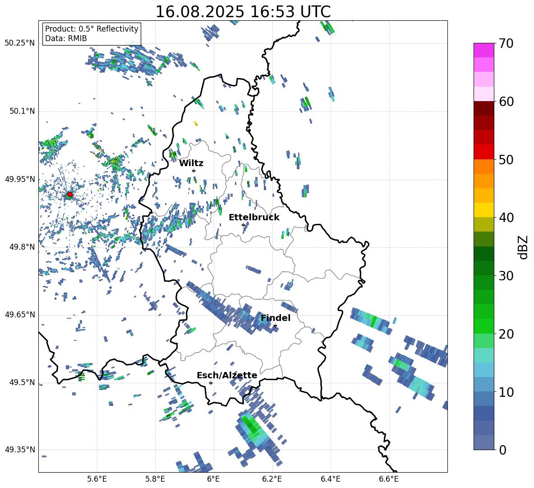Click the 20 colorbar tick label

506,334
